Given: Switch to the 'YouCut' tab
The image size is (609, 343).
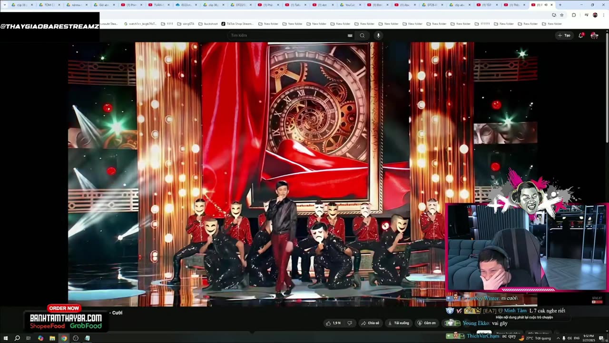Looking at the screenshot, I should tap(350, 5).
